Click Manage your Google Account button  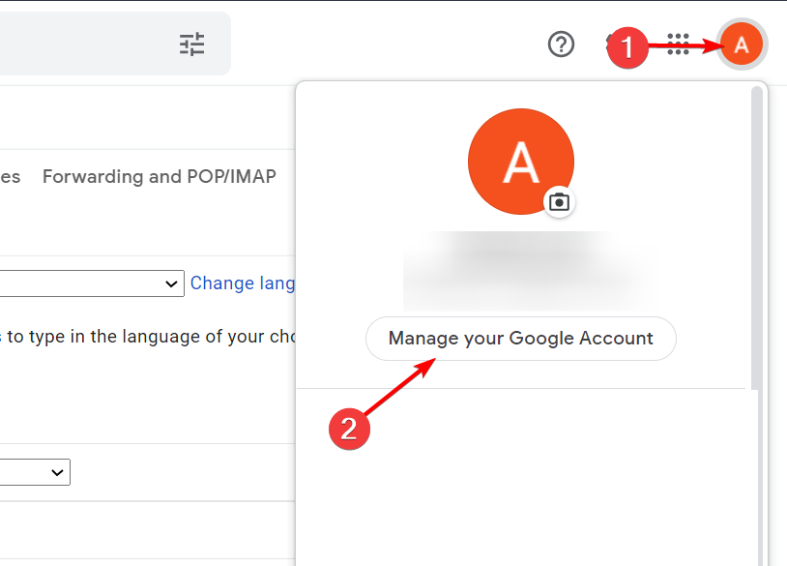[520, 339]
